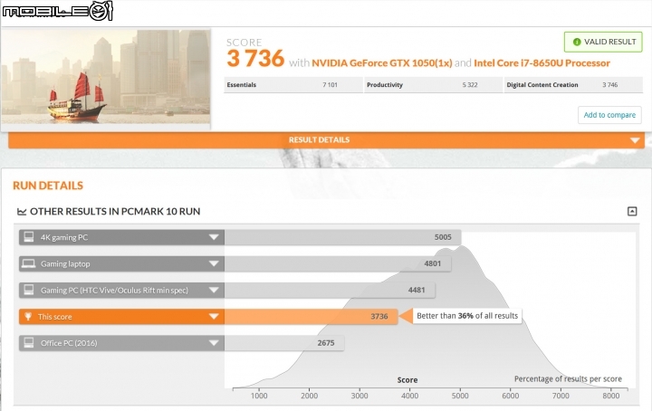The width and height of the screenshot is (652, 411).
Task: Click the green valid result info icon
Action: pos(577,42)
